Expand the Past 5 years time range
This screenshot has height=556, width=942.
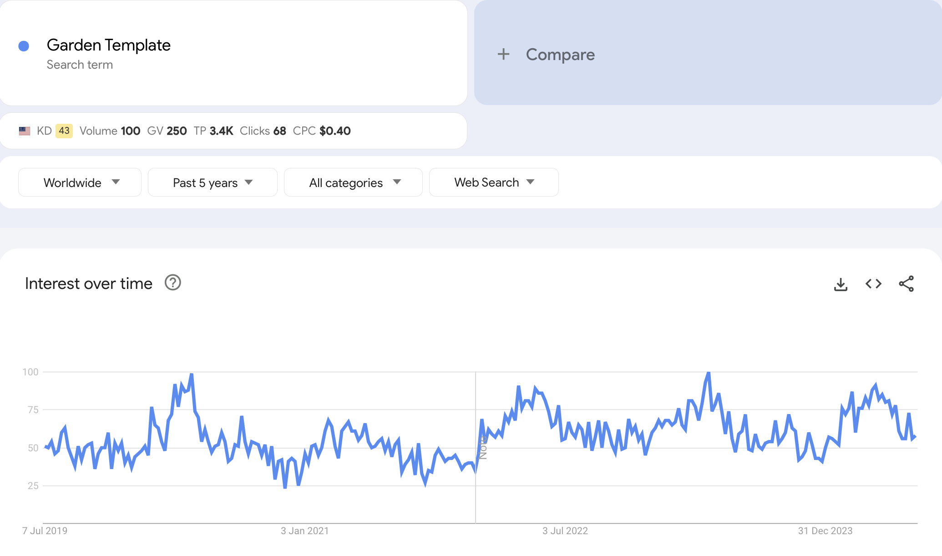coord(213,182)
